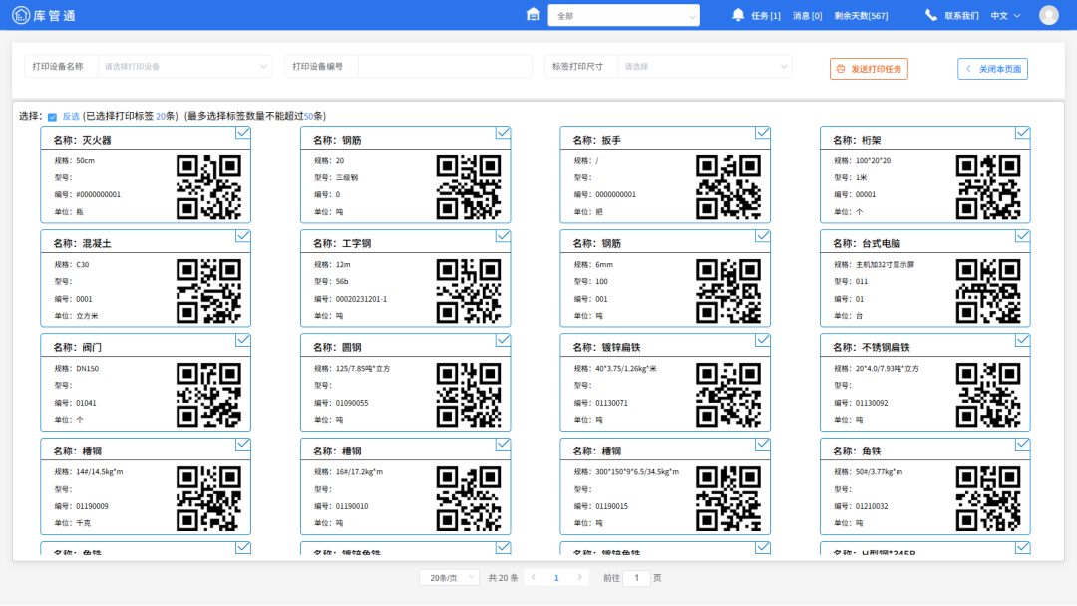Screen dimensions: 1077x606
Task: Open the 中文 language dropdown
Action: tap(1005, 15)
